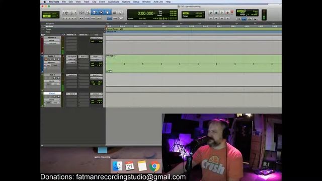
Task: Enable Grid edit mode
Action: (x=54, y=16)
